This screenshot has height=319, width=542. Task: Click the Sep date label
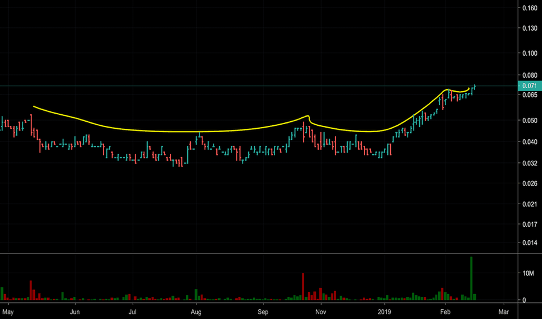click(x=263, y=312)
